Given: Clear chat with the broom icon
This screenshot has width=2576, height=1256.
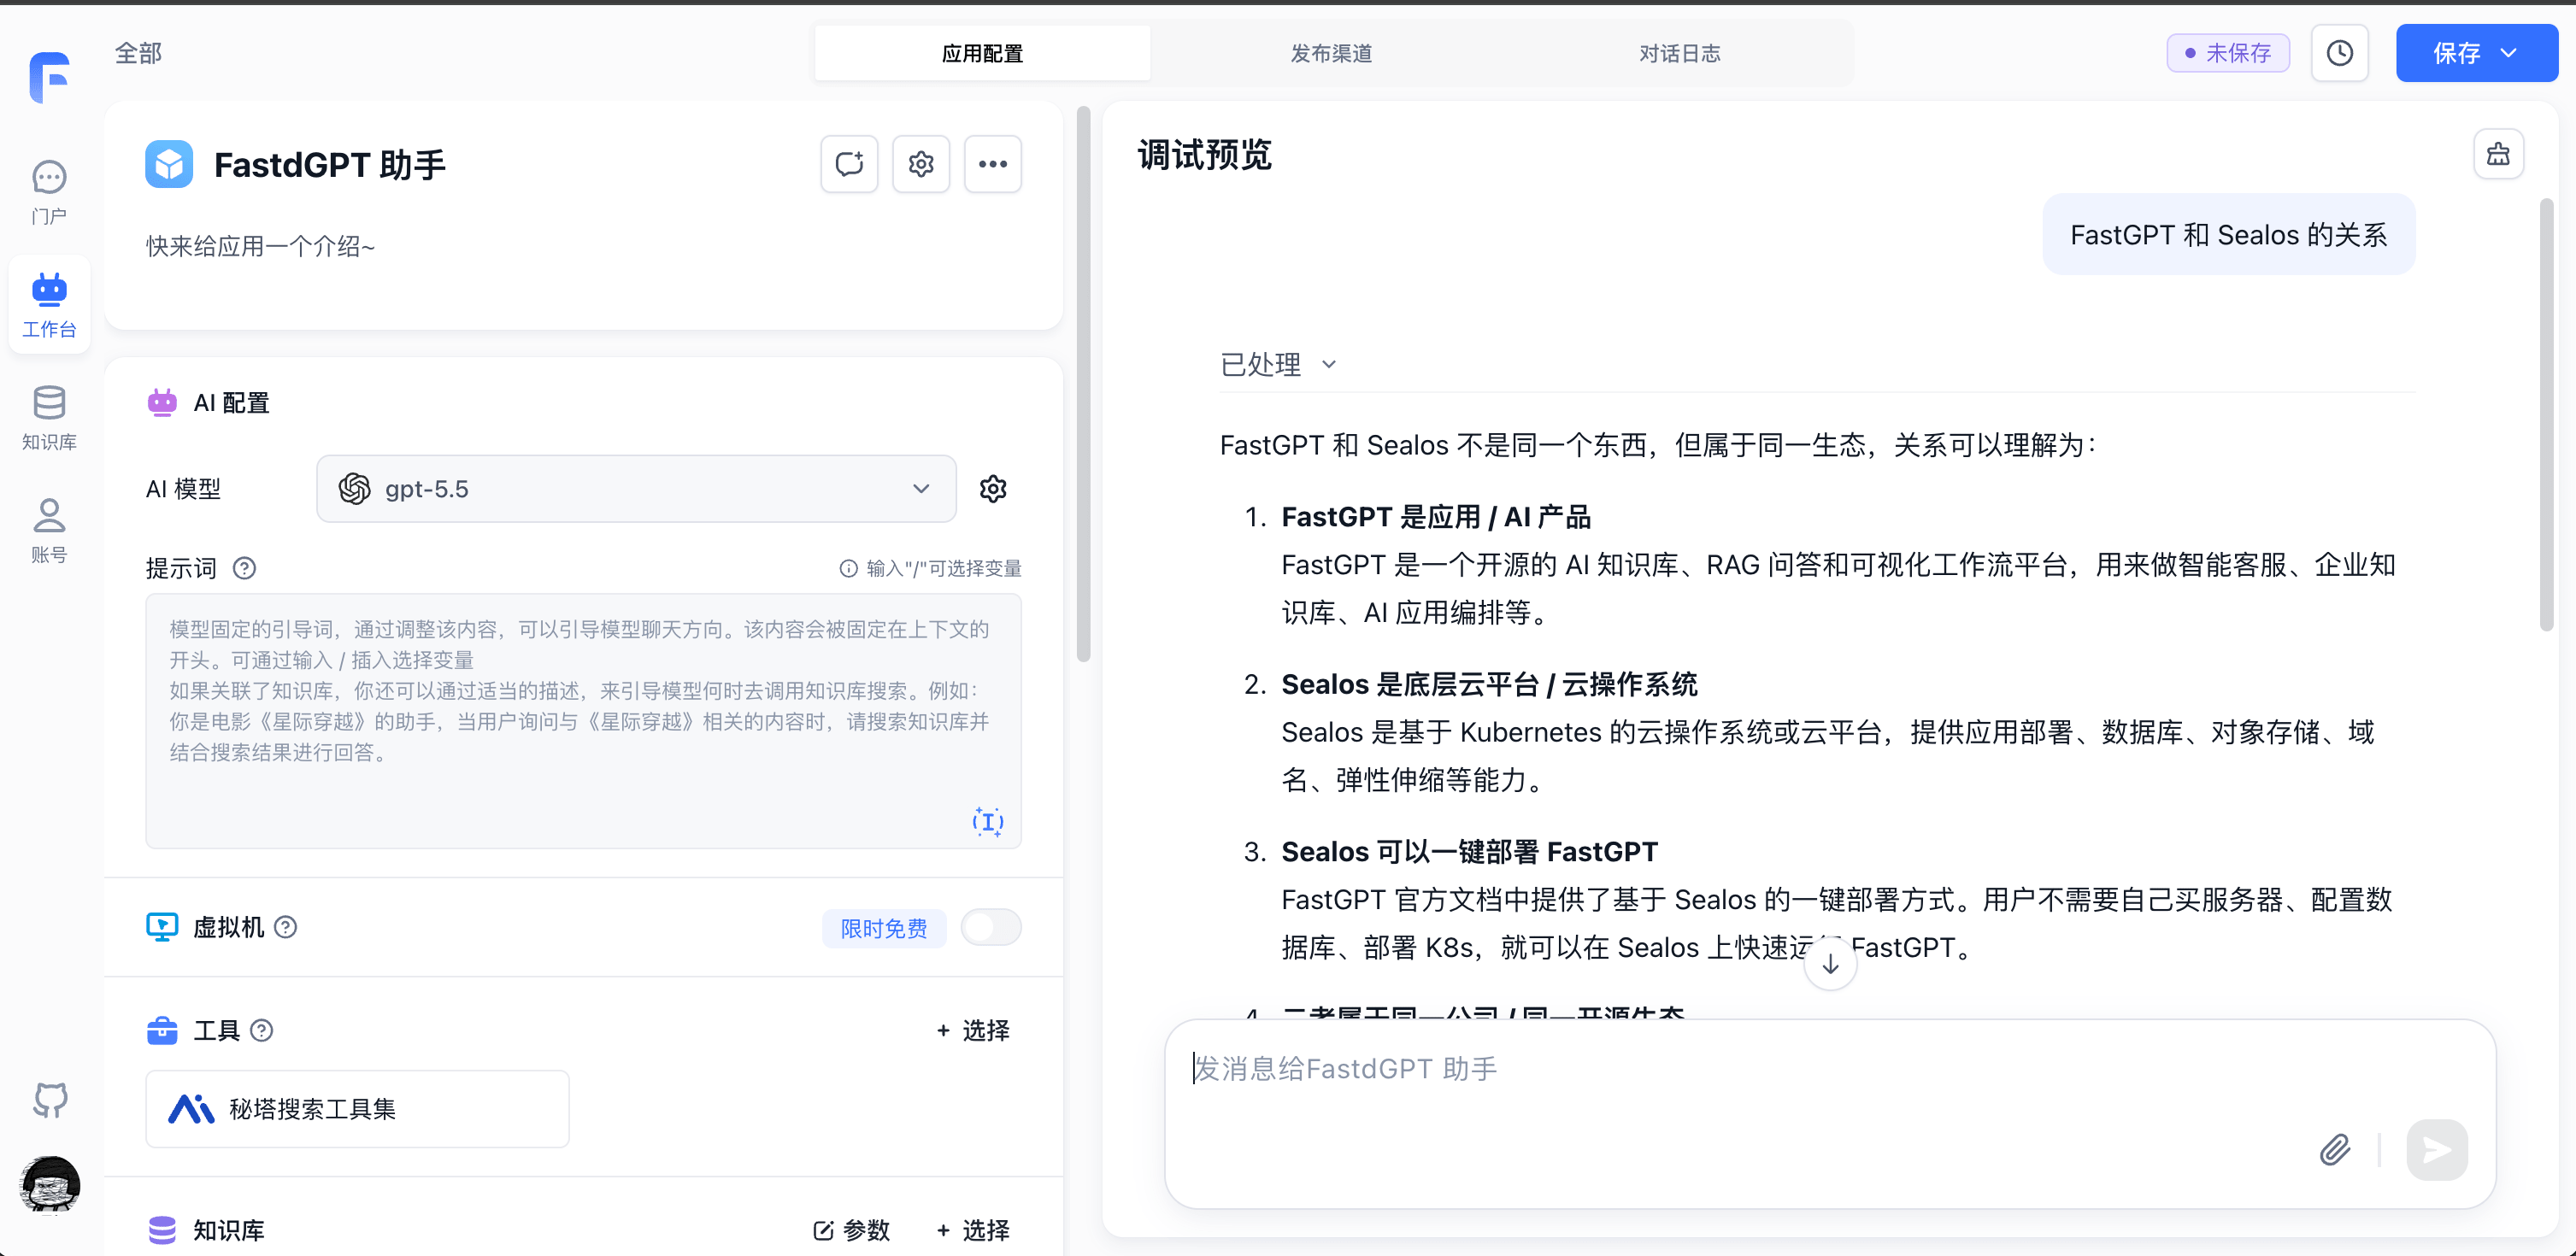Looking at the screenshot, I should pyautogui.click(x=2498, y=154).
